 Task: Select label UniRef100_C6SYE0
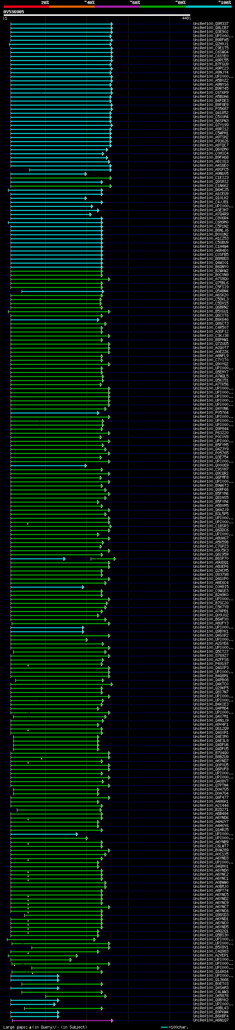211,56
